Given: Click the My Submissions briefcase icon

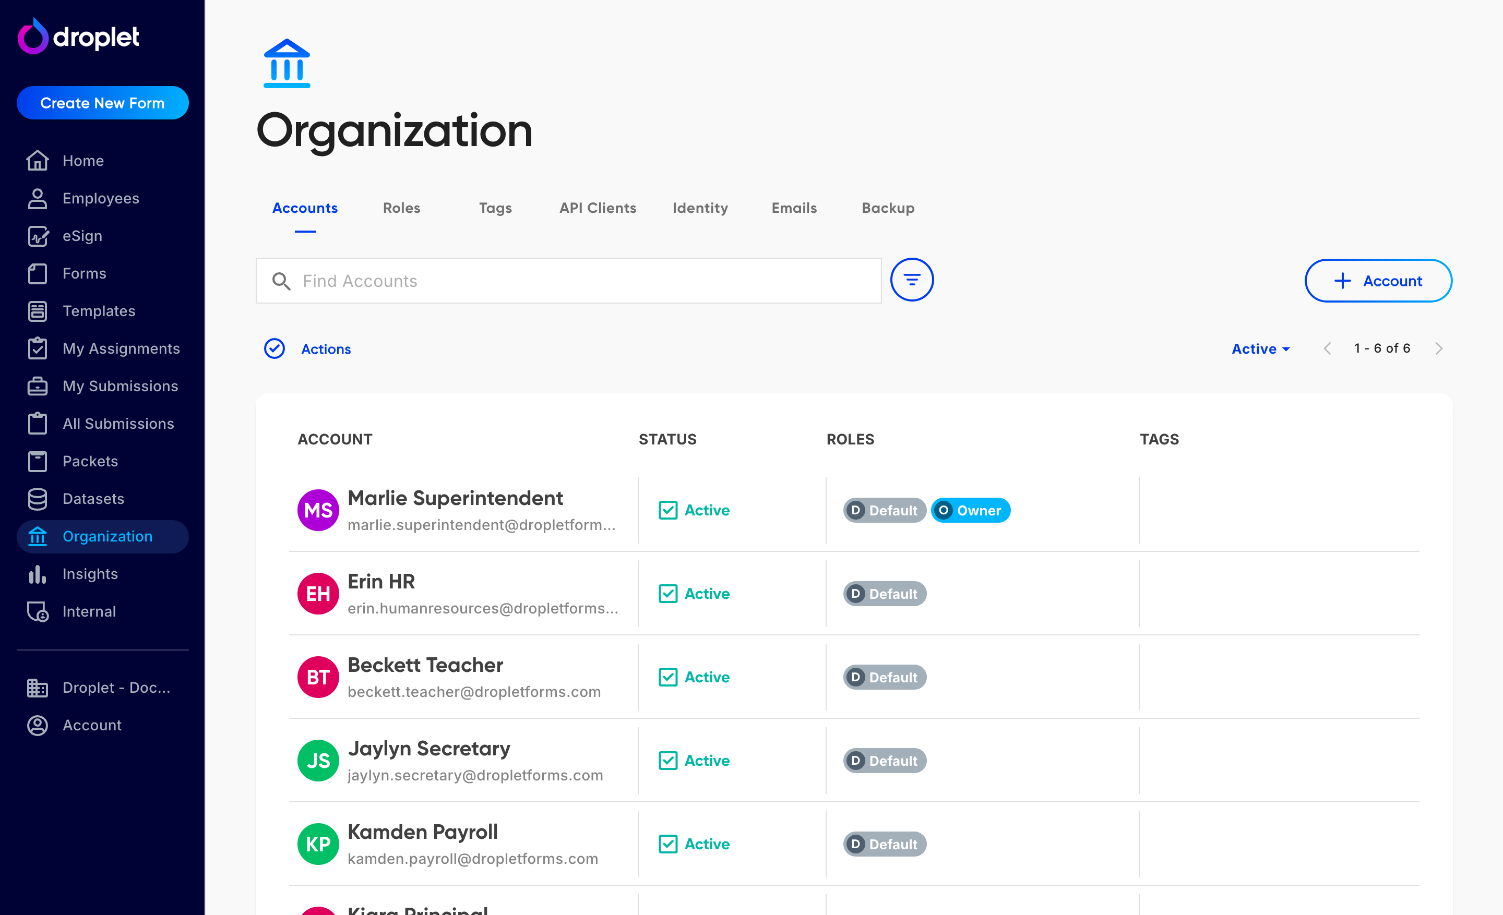Looking at the screenshot, I should click(x=37, y=386).
